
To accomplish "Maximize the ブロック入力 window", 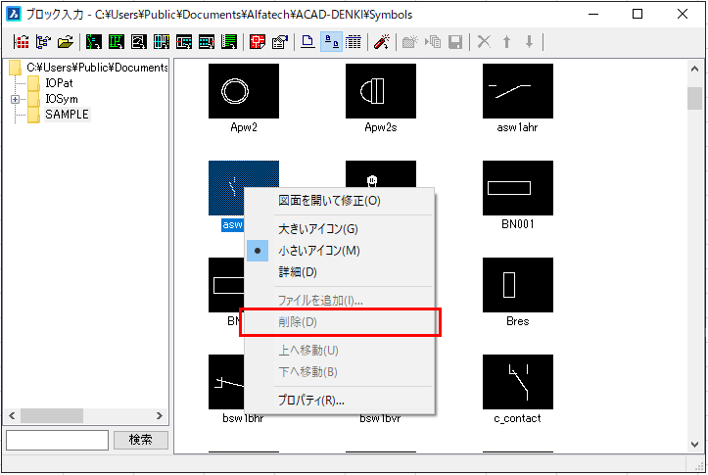I will coord(637,14).
